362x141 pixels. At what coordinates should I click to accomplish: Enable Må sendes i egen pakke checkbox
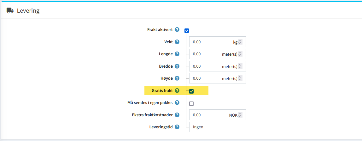191,103
